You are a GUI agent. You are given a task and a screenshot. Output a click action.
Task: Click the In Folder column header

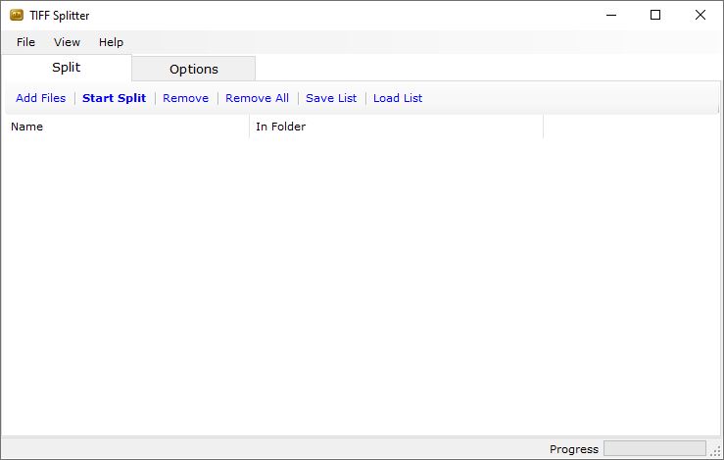396,127
